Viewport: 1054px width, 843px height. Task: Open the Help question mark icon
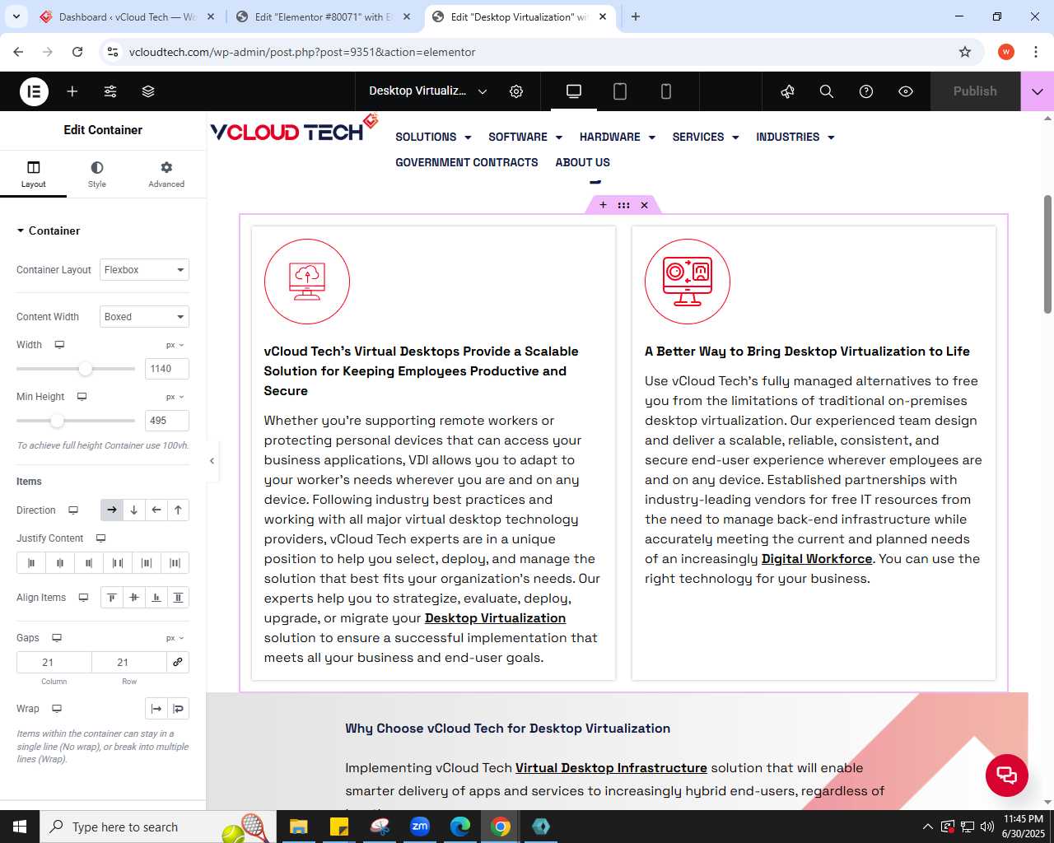[x=866, y=91]
